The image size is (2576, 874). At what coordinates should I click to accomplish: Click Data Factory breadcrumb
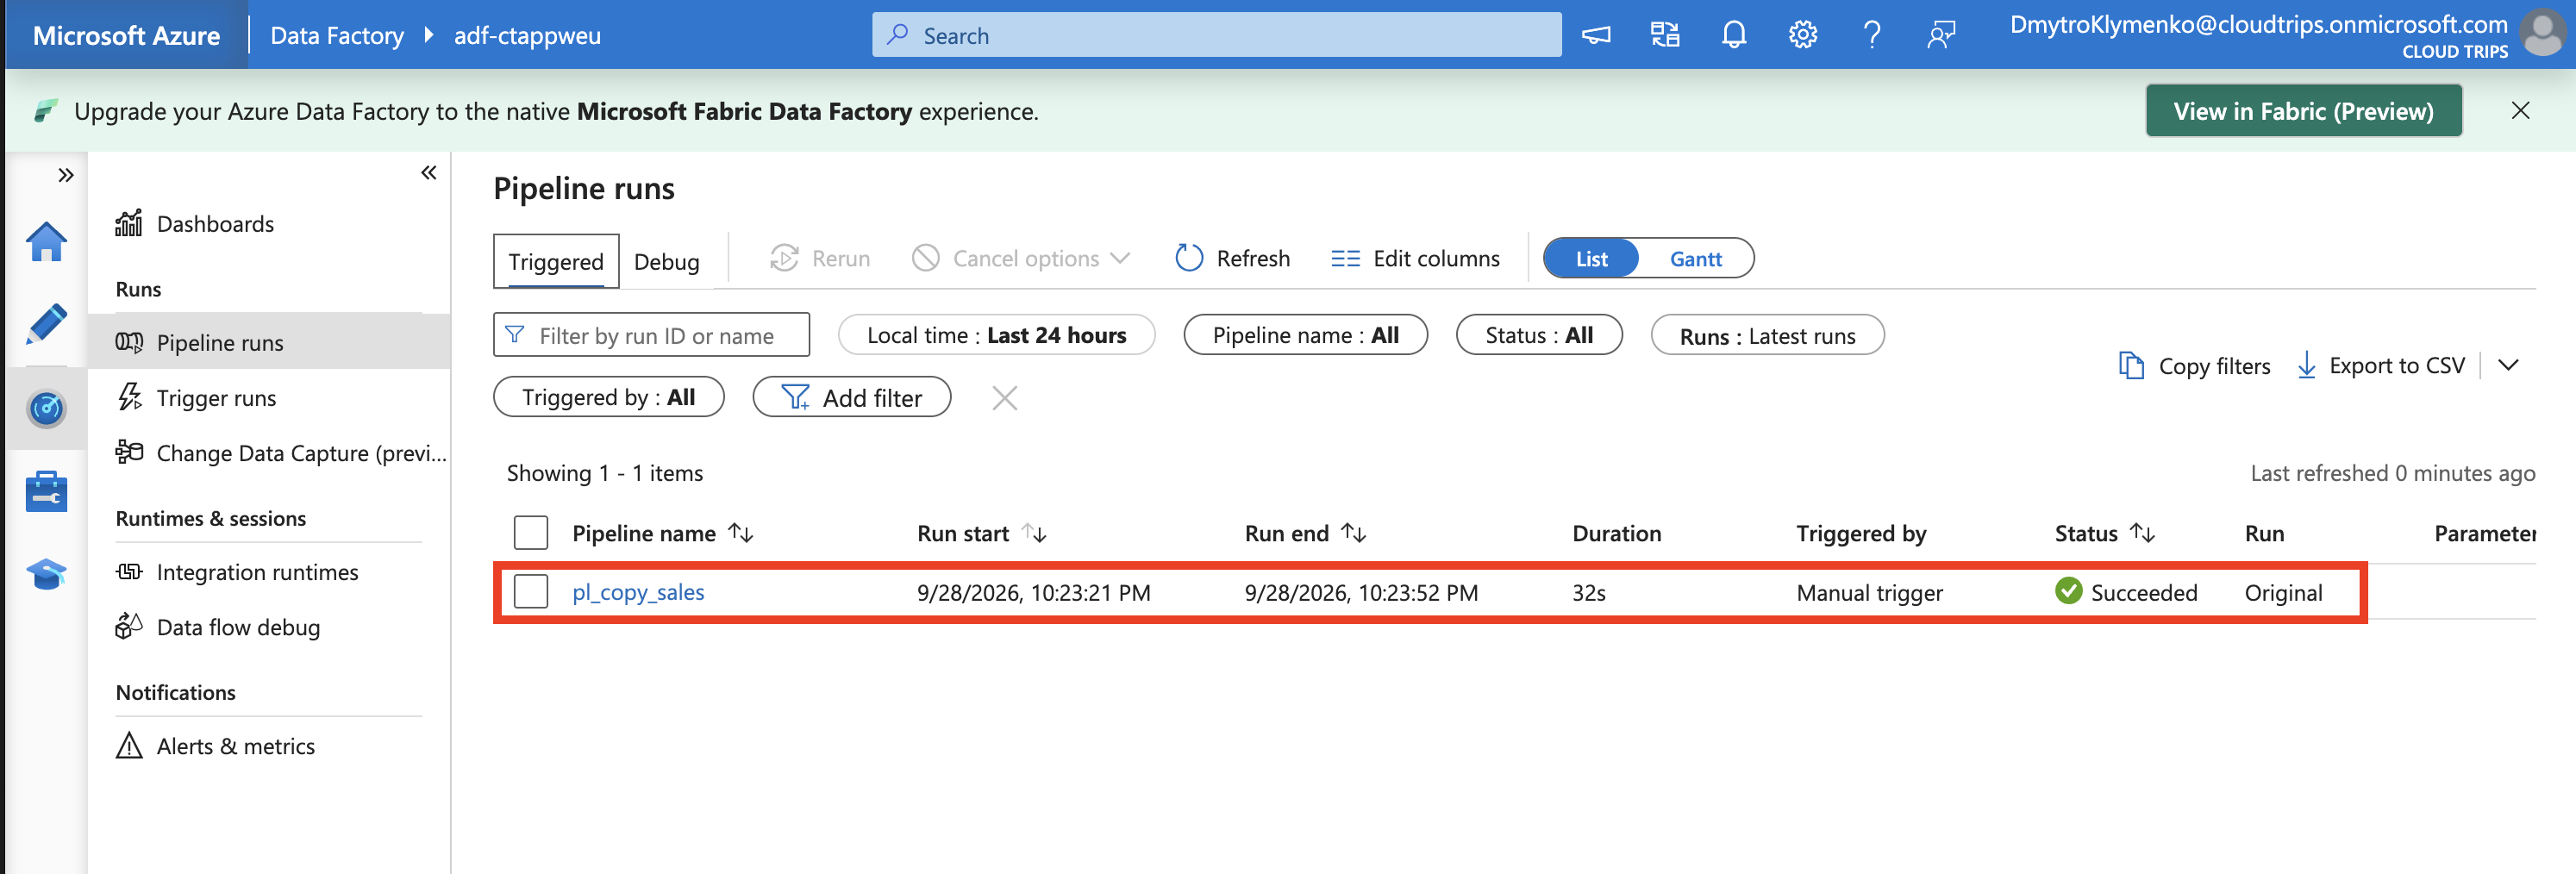pyautogui.click(x=337, y=35)
